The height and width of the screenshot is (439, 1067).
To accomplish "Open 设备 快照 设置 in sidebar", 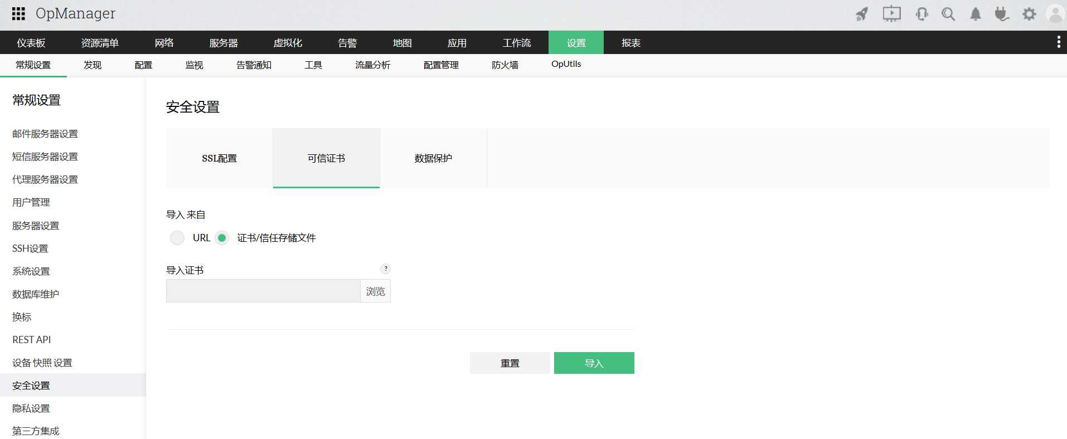I will pos(42,363).
